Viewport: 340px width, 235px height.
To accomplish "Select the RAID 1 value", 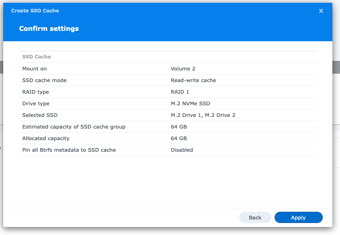I will pyautogui.click(x=180, y=92).
